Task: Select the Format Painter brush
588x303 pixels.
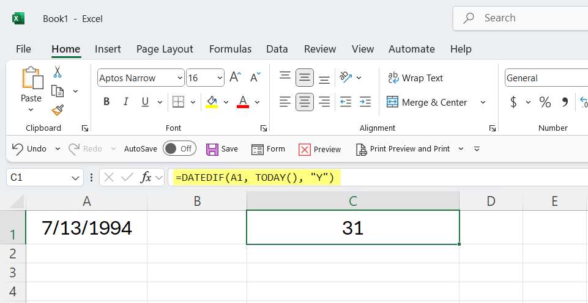Action: (58, 111)
